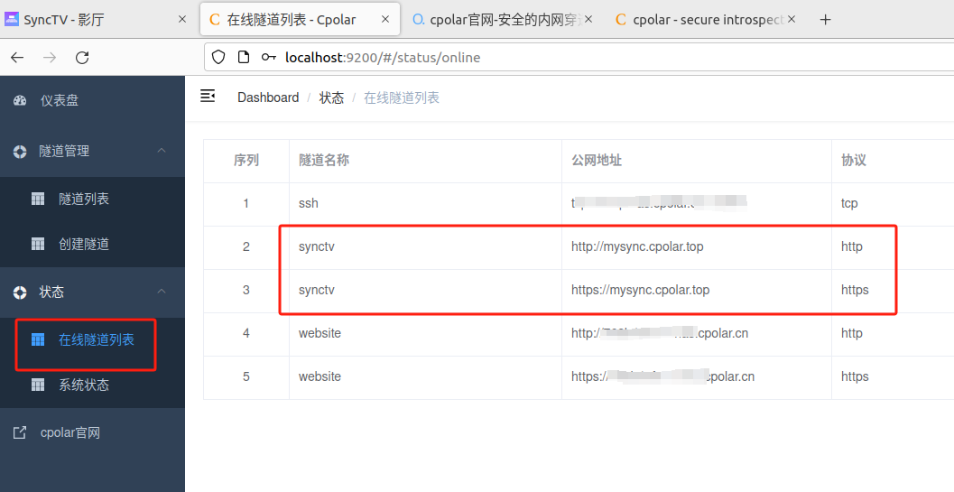This screenshot has height=492, width=954.
Task: Click the https://mysync.cpolar.top address
Action: click(640, 290)
